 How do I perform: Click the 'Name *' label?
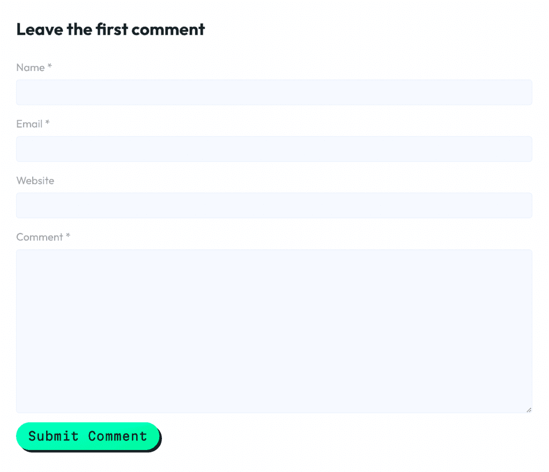pos(34,68)
